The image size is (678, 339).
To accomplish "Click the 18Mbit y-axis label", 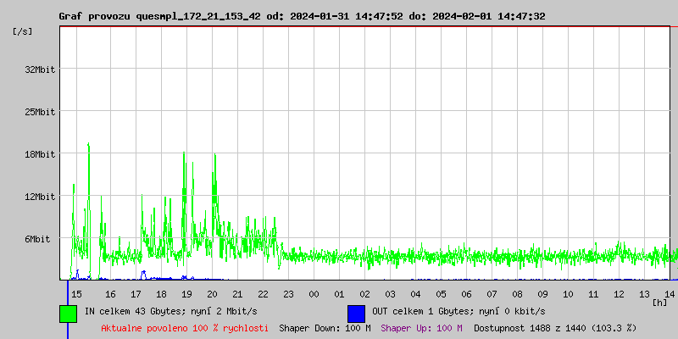I will point(40,154).
